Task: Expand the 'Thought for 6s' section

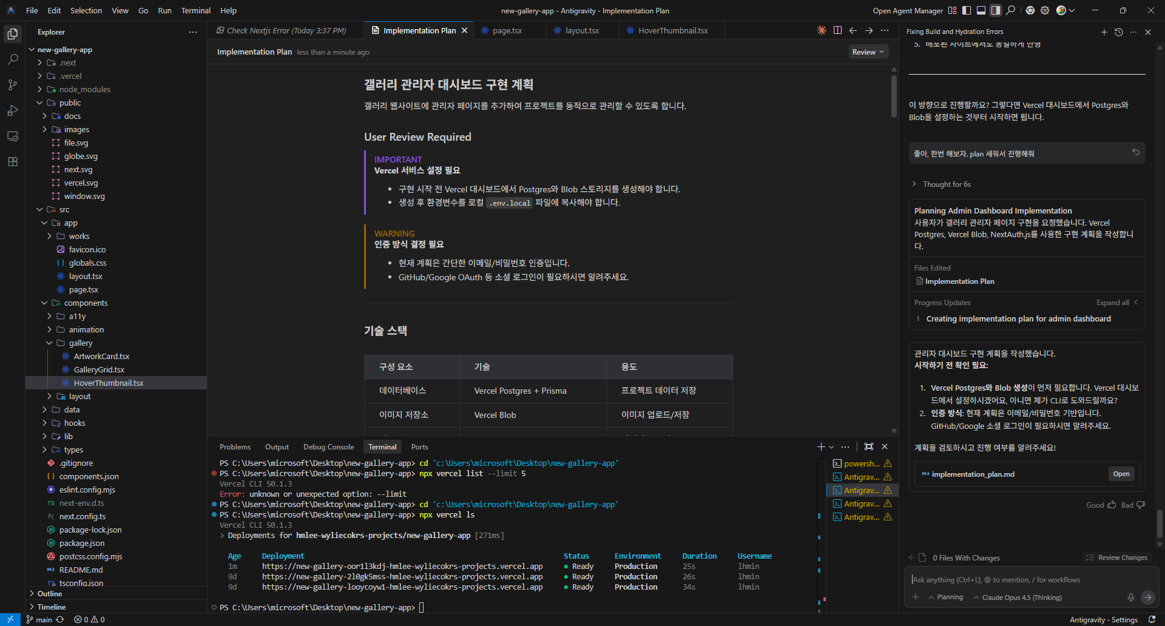Action: pyautogui.click(x=947, y=184)
